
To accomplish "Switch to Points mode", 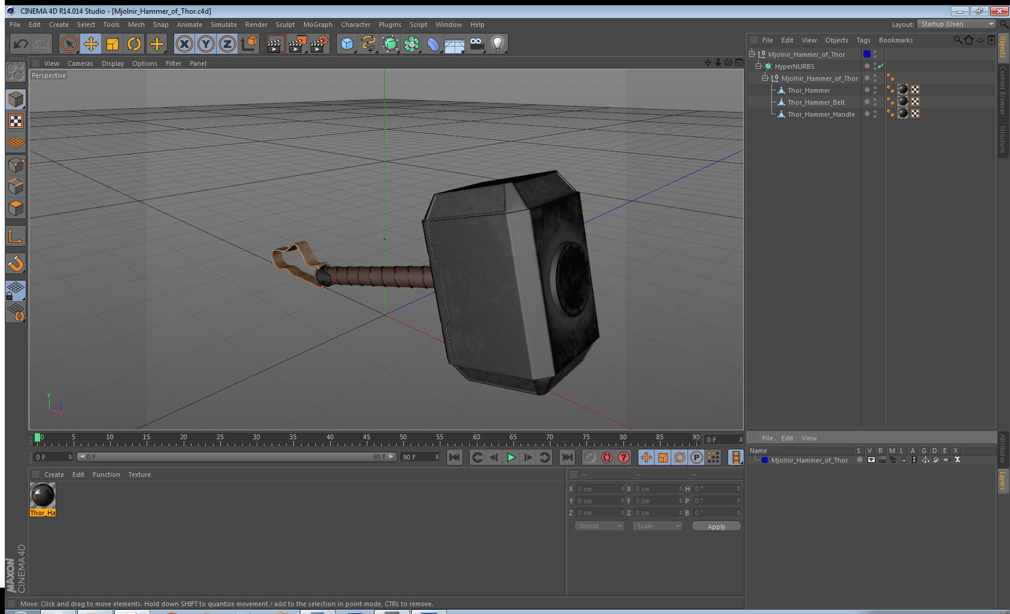I will pyautogui.click(x=16, y=165).
